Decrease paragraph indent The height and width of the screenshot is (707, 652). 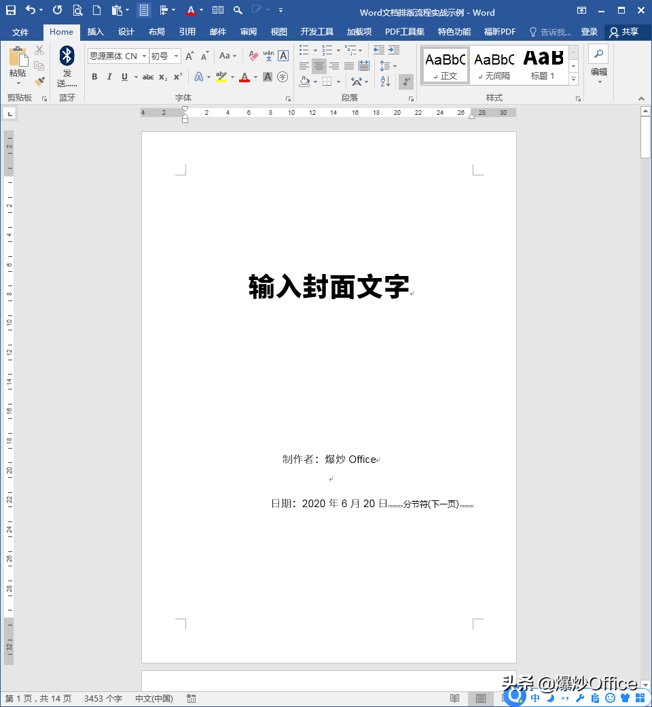click(x=379, y=50)
